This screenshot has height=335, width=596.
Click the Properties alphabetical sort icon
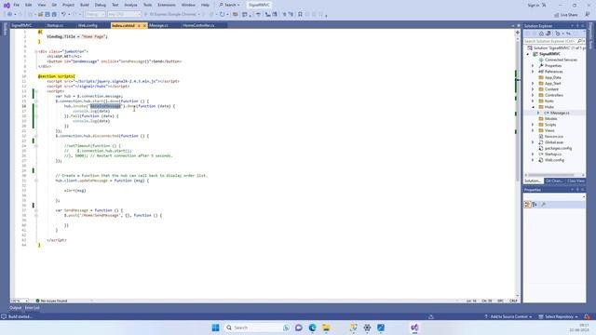click(x=535, y=205)
